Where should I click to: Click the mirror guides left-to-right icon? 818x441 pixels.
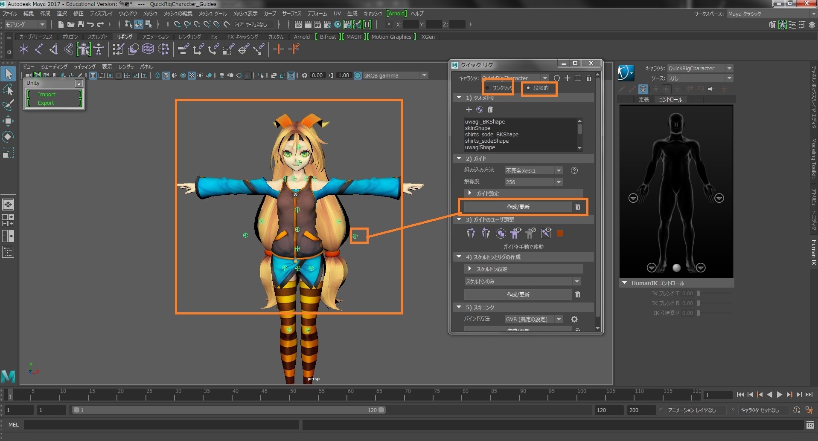pyautogui.click(x=471, y=233)
